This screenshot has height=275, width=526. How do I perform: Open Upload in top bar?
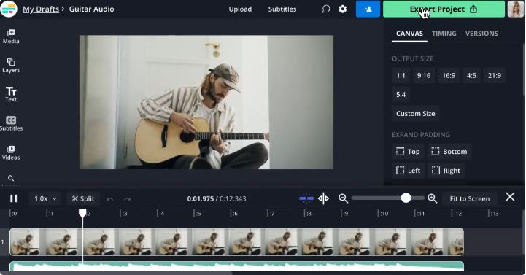(x=240, y=9)
